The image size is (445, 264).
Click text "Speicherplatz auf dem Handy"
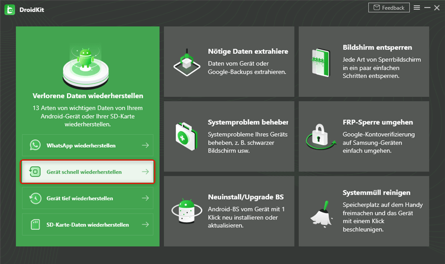pos(382,205)
